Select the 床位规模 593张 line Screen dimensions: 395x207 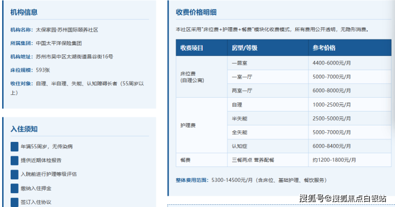[x=30, y=70]
